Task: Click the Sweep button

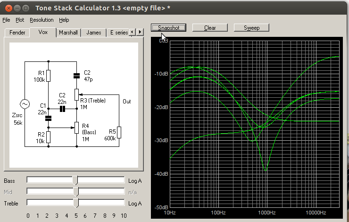Action: 251,28
